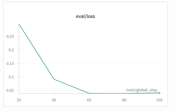Click the loss curve minimum at step 60
The image size is (177, 112).
pyautogui.click(x=89, y=93)
